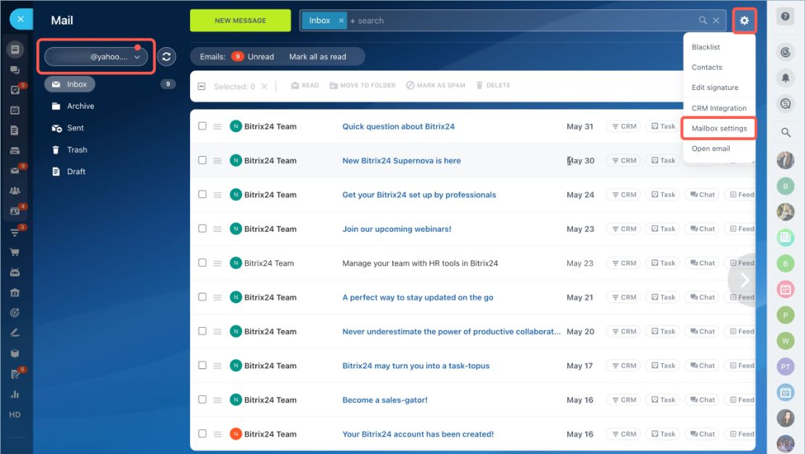Open the HD item in left sidebar
Screen dimensions: 805x454
[x=15, y=414]
